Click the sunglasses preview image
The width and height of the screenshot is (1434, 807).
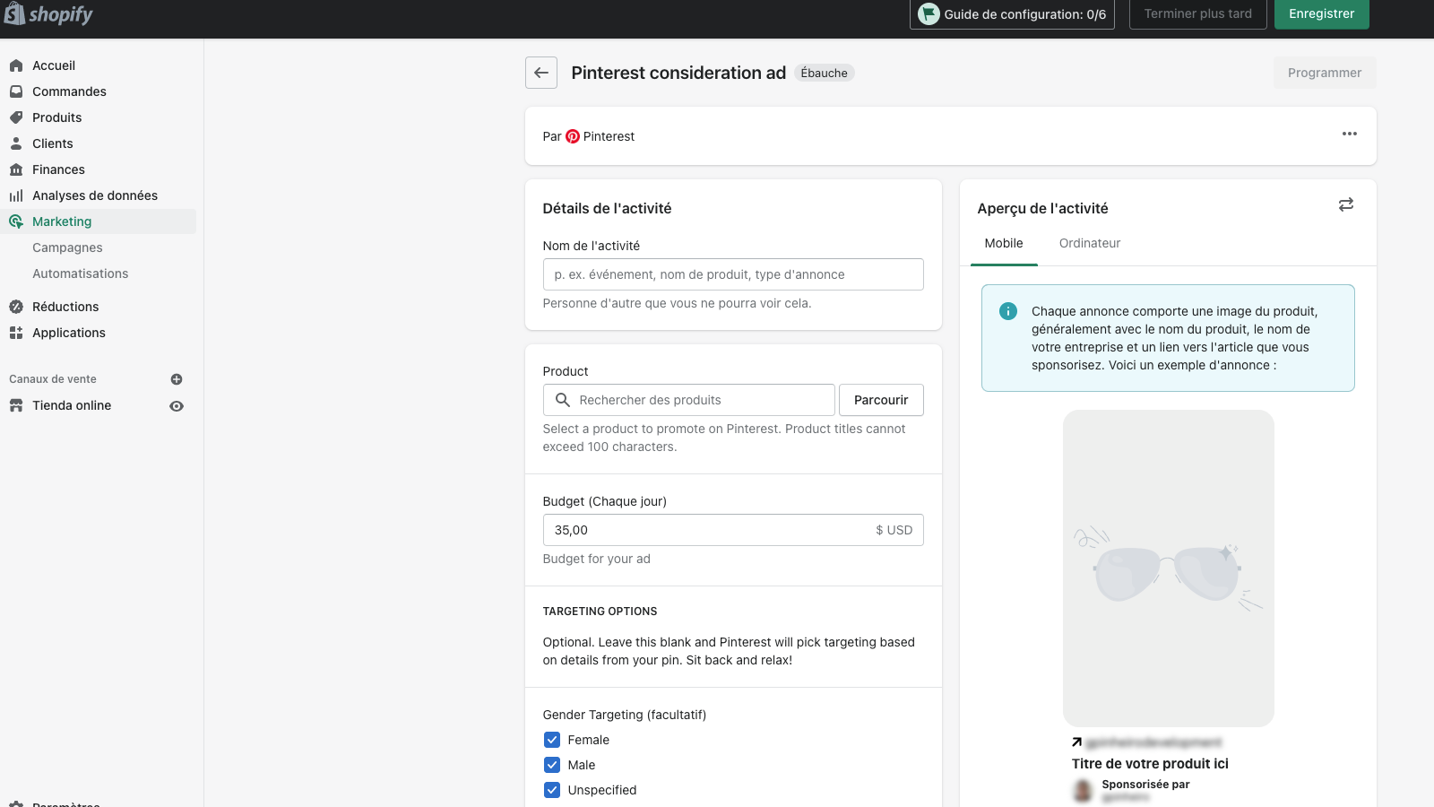(x=1169, y=568)
